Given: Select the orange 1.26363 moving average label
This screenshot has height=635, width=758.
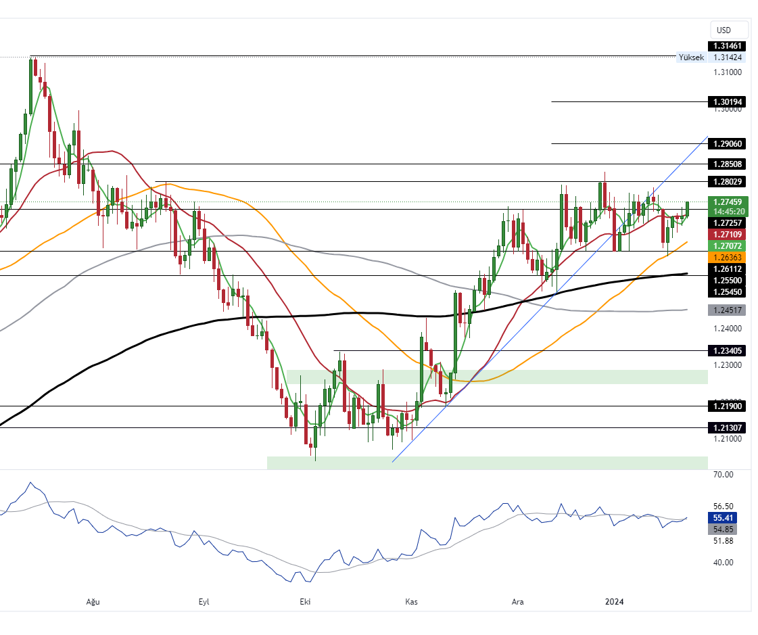Looking at the screenshot, I should 727,258.
